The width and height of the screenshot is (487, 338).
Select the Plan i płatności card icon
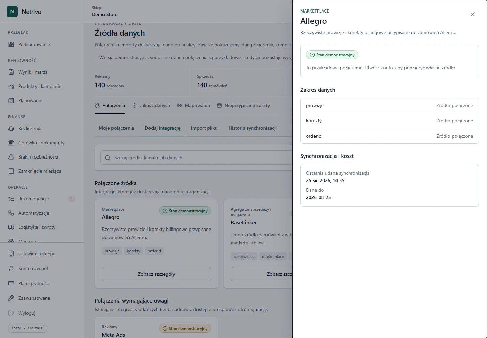click(x=11, y=283)
